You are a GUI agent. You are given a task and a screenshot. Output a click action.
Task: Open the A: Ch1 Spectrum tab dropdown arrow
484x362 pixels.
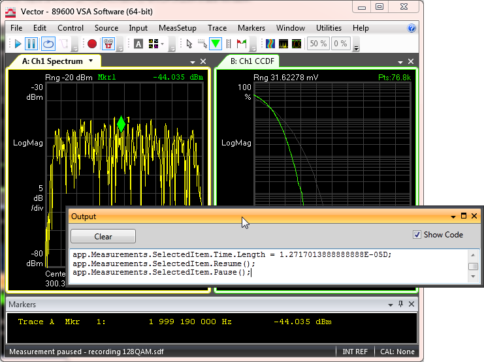[91, 61]
